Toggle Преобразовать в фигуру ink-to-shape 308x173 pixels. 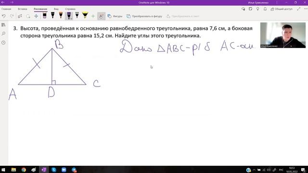[x=144, y=16]
